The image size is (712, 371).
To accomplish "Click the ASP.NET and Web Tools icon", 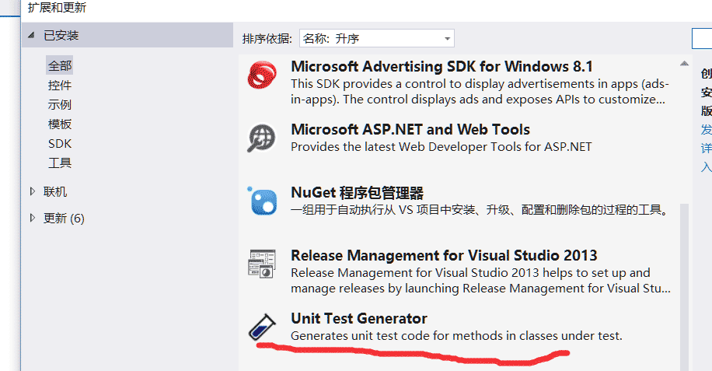I will [x=263, y=138].
